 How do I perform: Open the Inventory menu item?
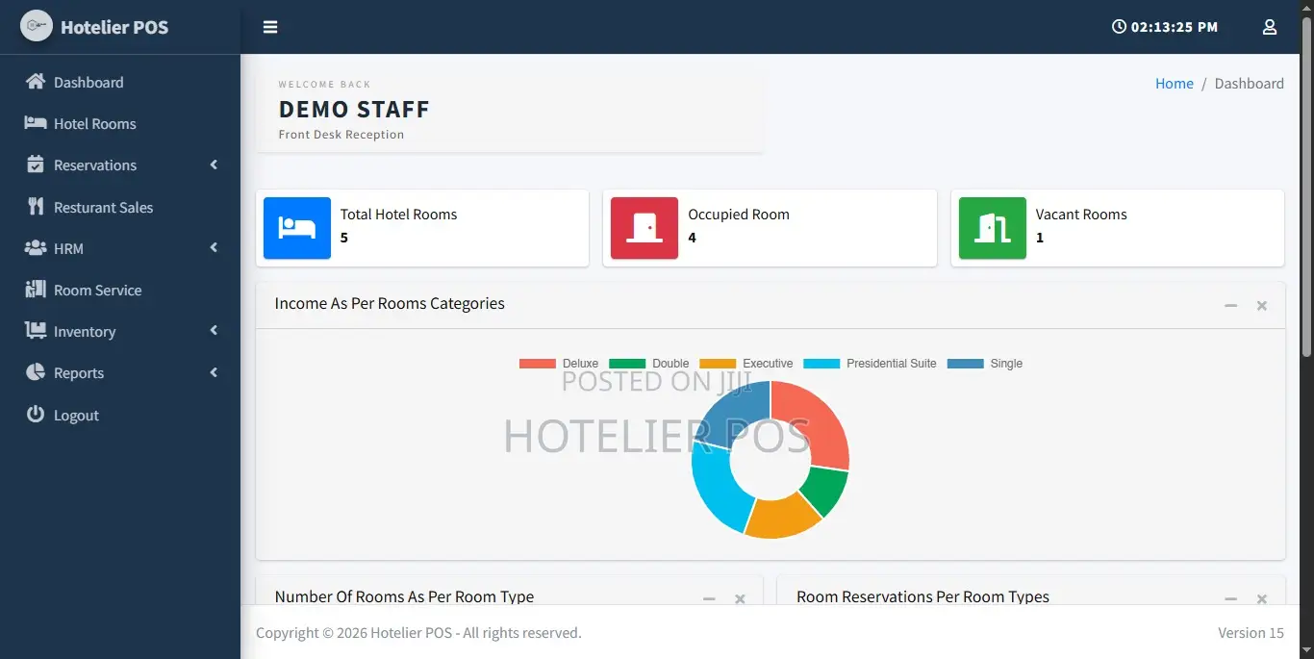(x=120, y=331)
